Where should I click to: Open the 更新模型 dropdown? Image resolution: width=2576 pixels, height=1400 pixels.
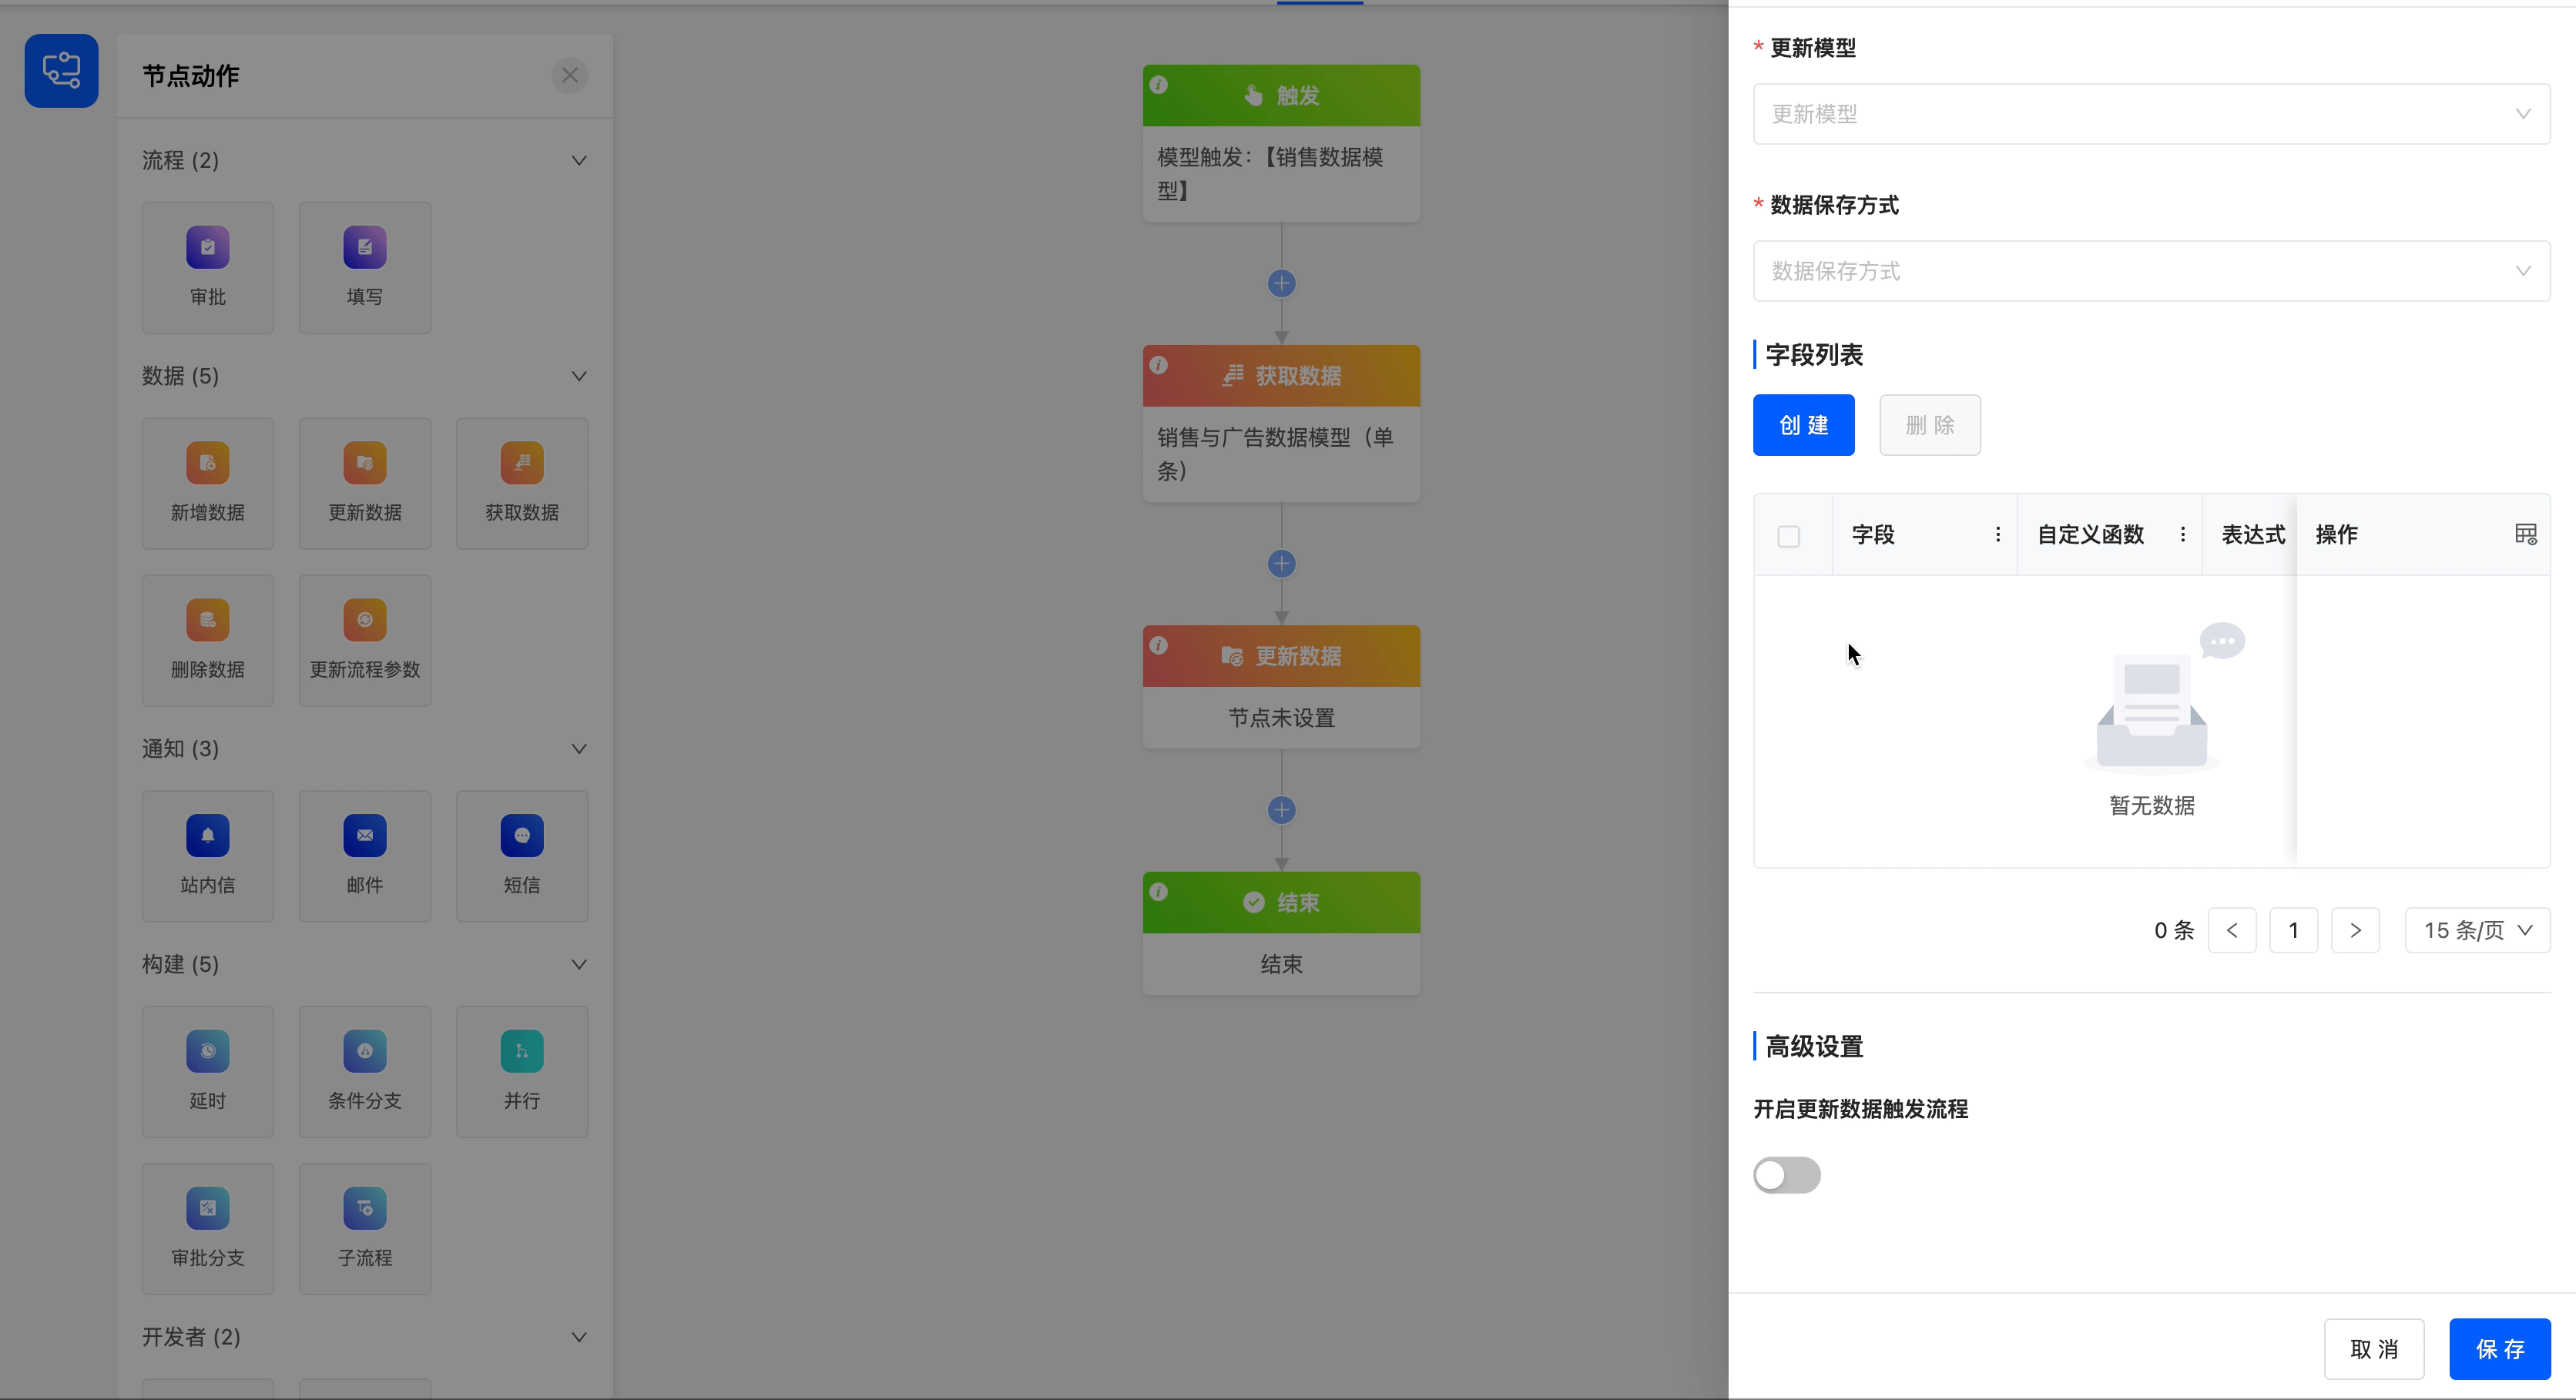2150,114
